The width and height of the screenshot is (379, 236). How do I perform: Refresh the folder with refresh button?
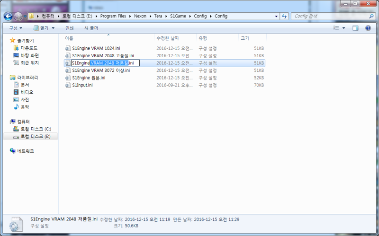coord(284,17)
